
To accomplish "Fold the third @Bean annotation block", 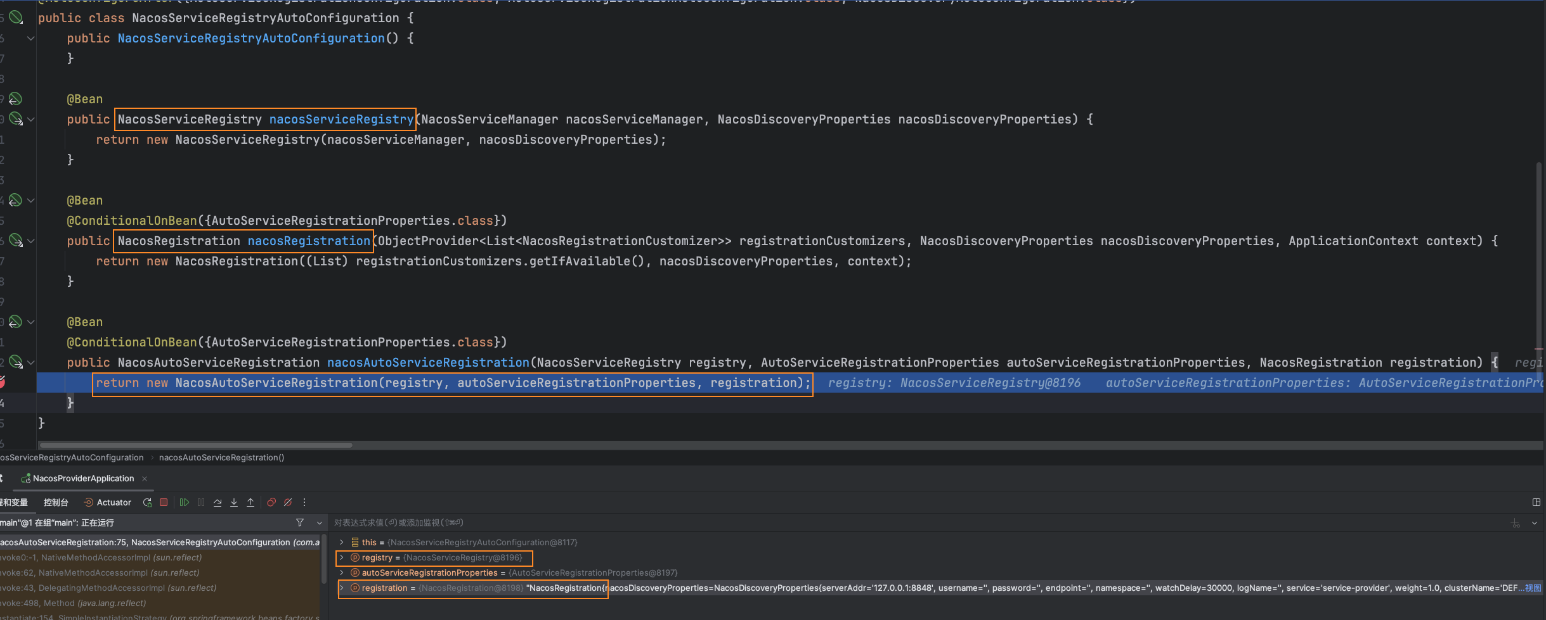I will 30,322.
